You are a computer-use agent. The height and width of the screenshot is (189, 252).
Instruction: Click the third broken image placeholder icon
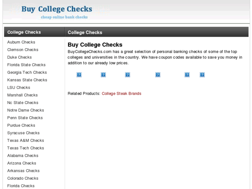click(128, 75)
